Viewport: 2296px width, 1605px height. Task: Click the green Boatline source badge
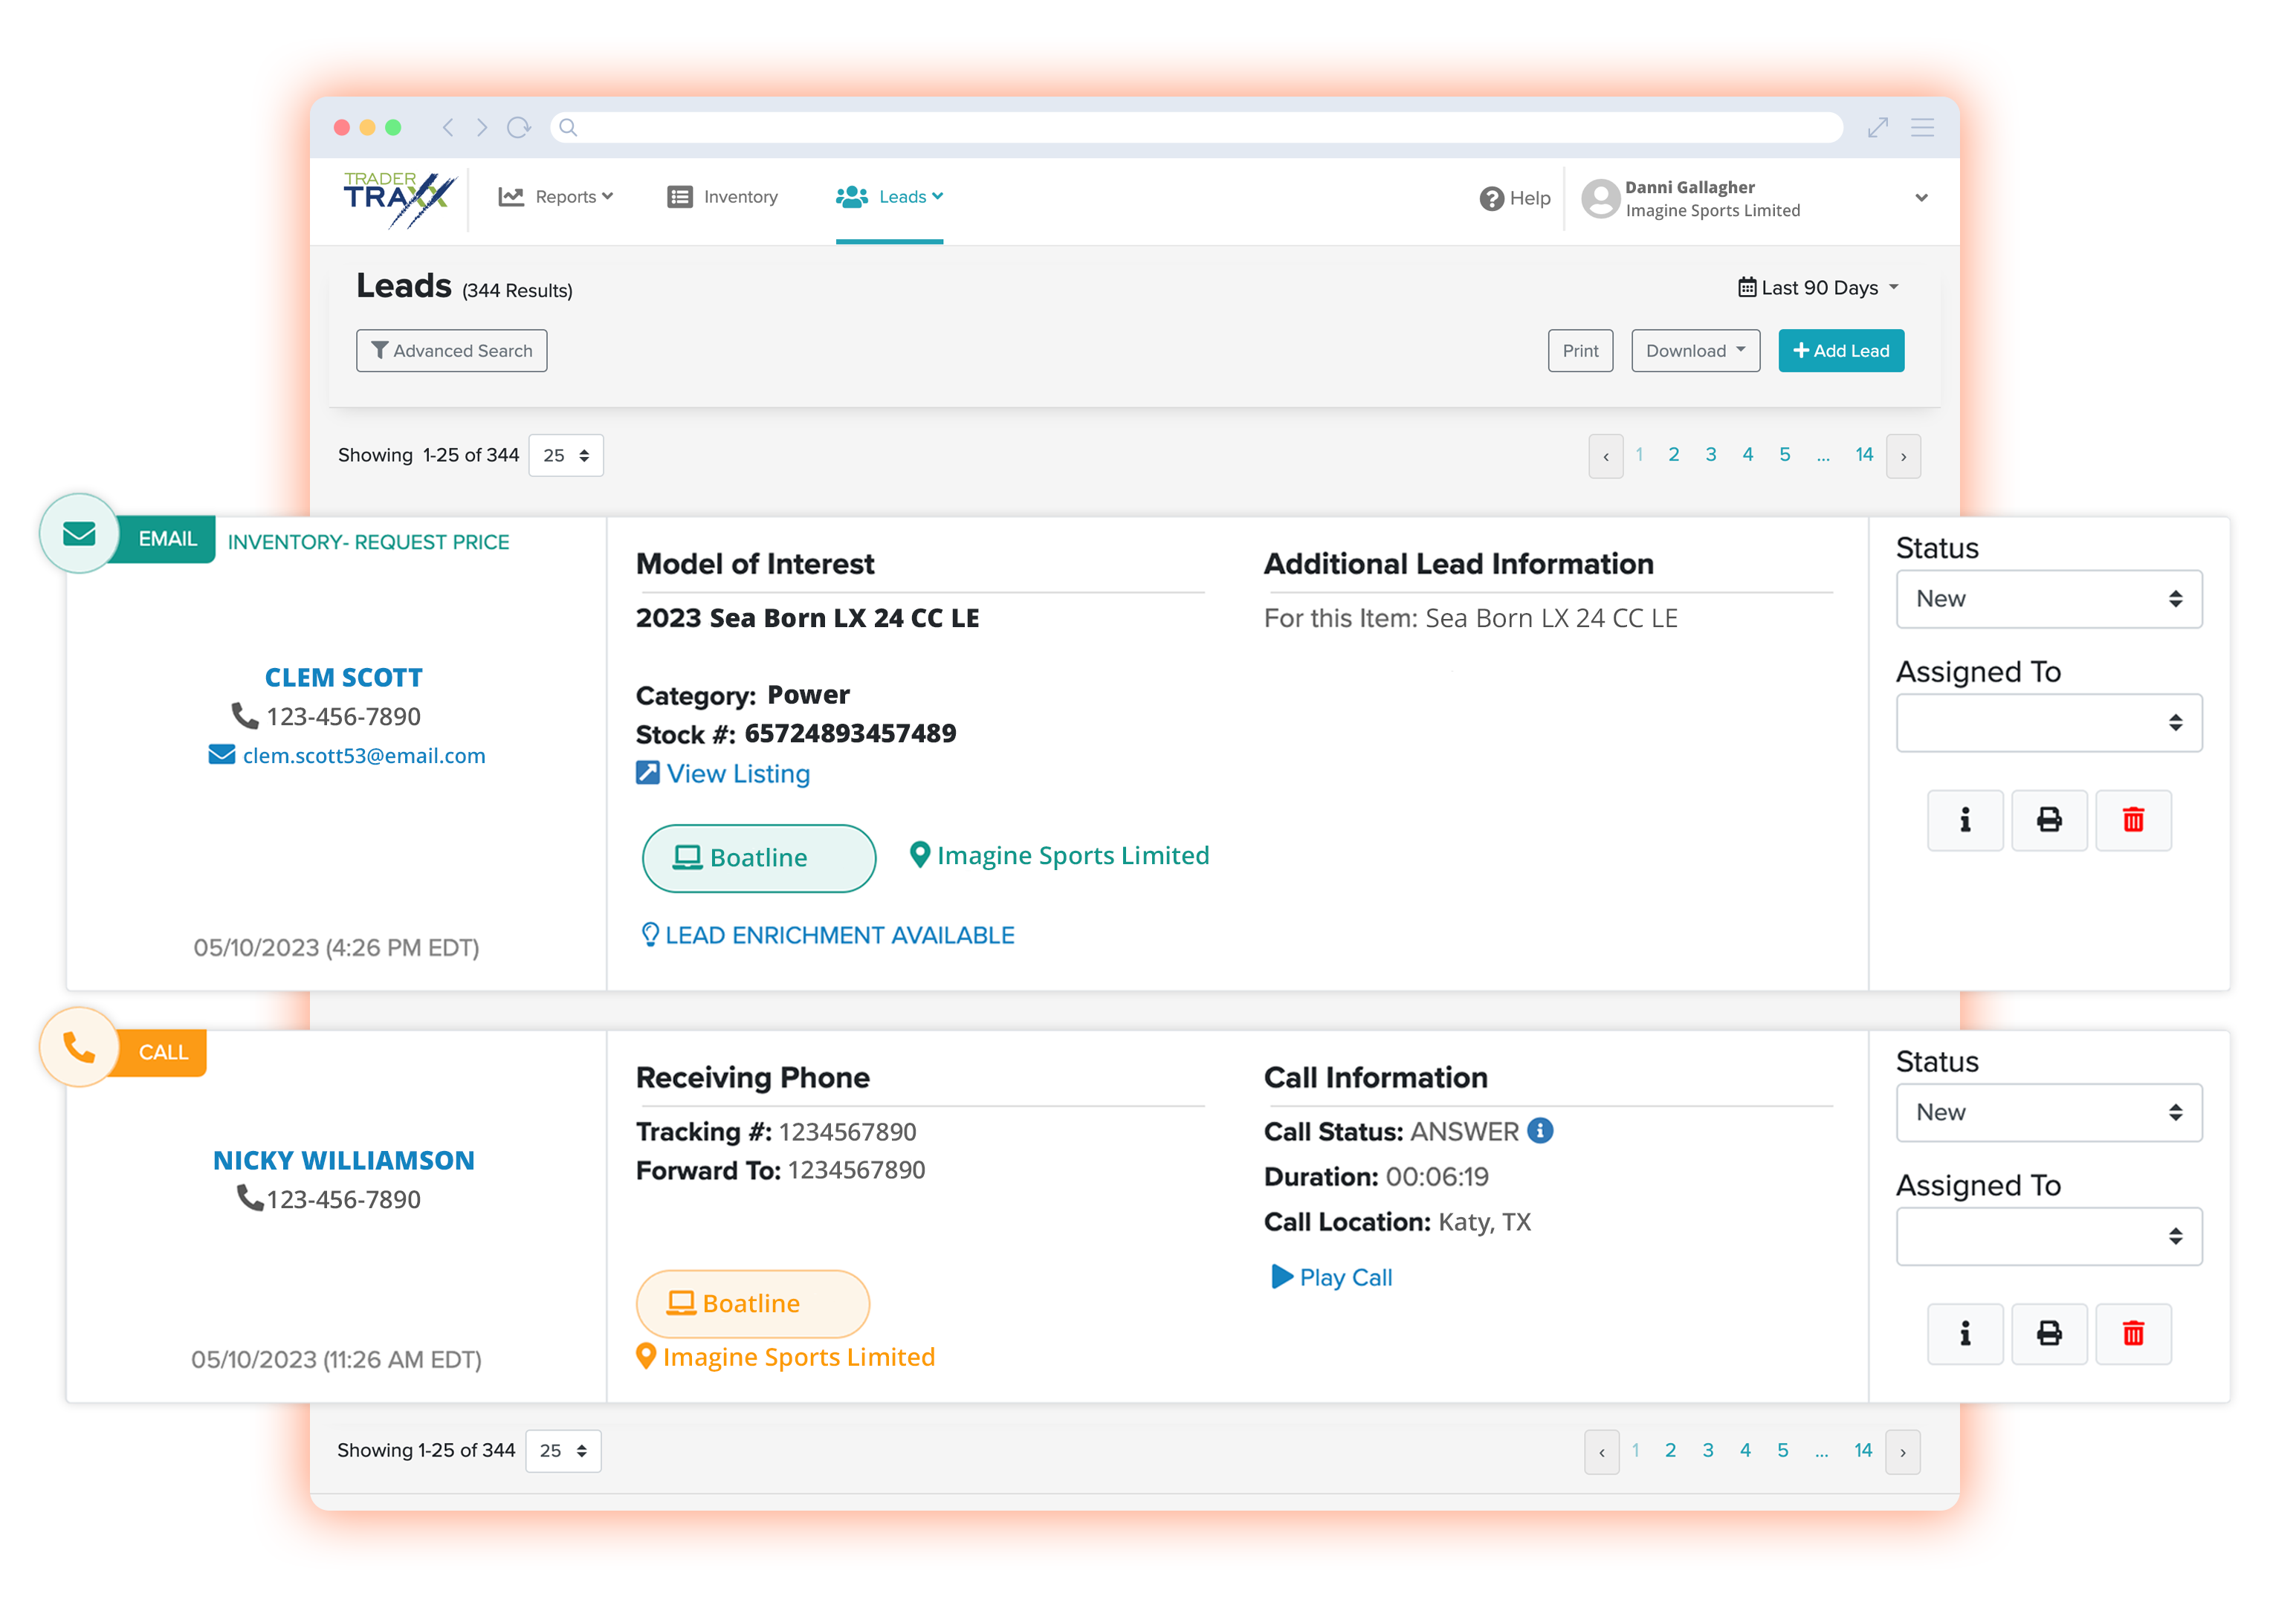[x=759, y=858]
